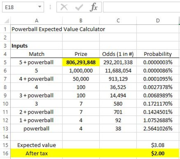This screenshot has height=159, width=180.
Task: Click the 'Expected value' label cell
Action: point(36,145)
